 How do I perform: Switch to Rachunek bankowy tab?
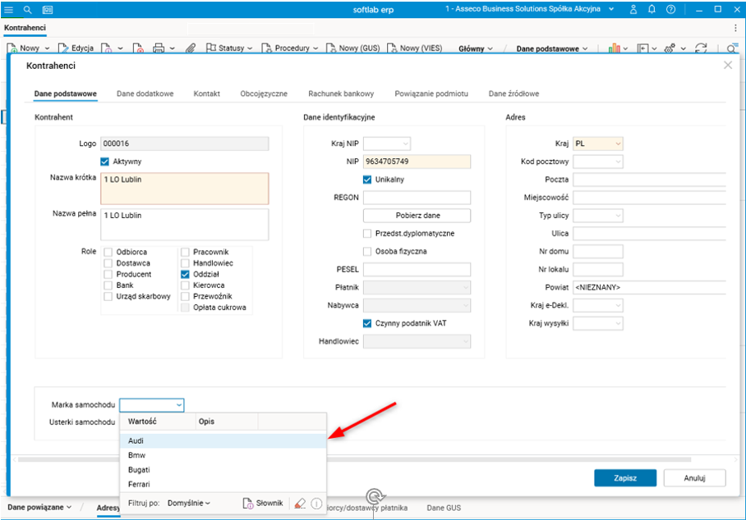(x=341, y=94)
